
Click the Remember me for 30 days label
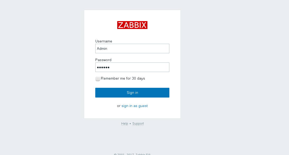(123, 78)
